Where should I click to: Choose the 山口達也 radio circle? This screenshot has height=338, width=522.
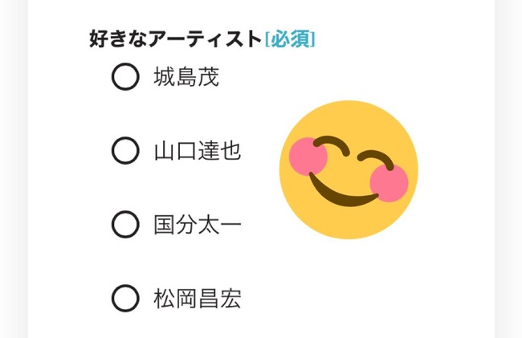point(124,151)
